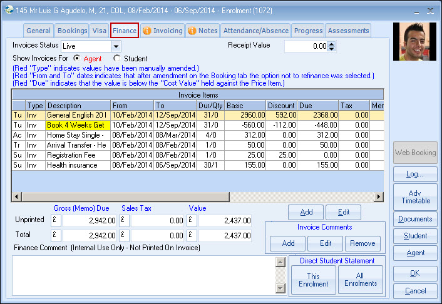Select Agent invoices radio button
Image resolution: width=442 pixels, height=304 pixels.
click(x=77, y=58)
